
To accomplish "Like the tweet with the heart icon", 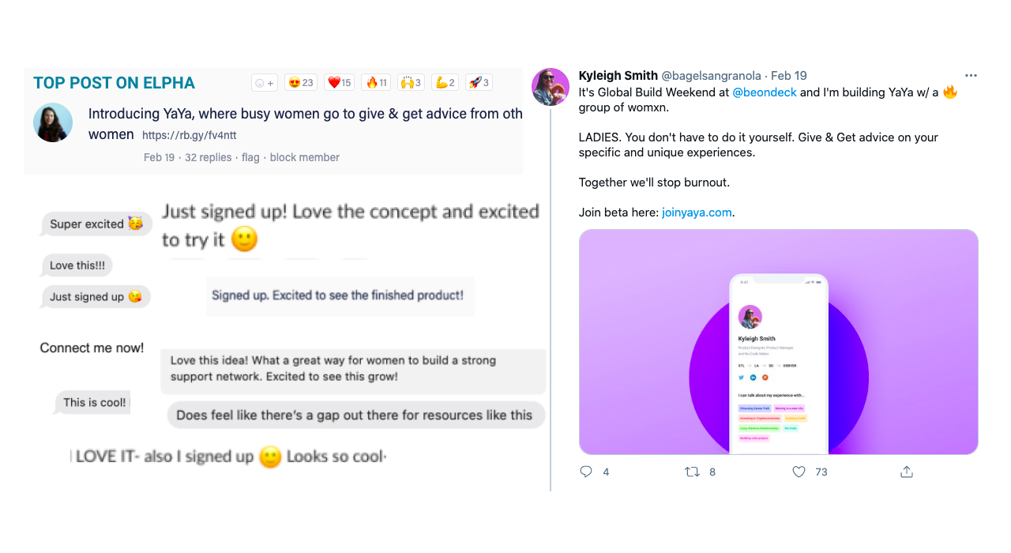I will click(799, 472).
